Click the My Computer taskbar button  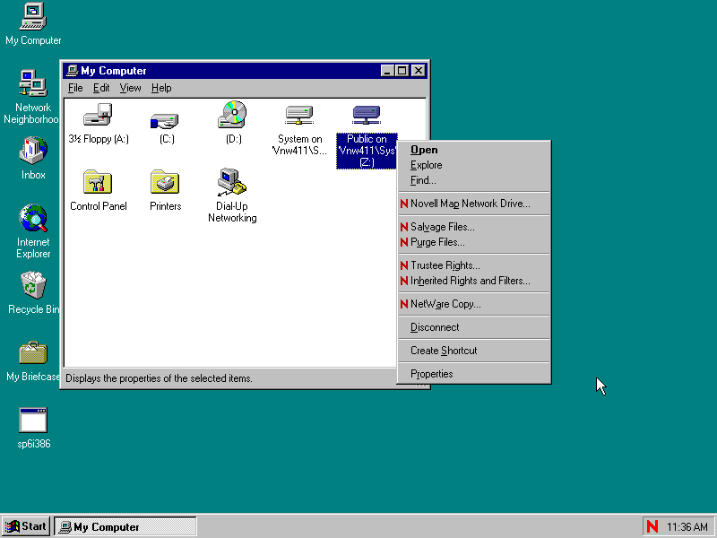click(x=125, y=526)
